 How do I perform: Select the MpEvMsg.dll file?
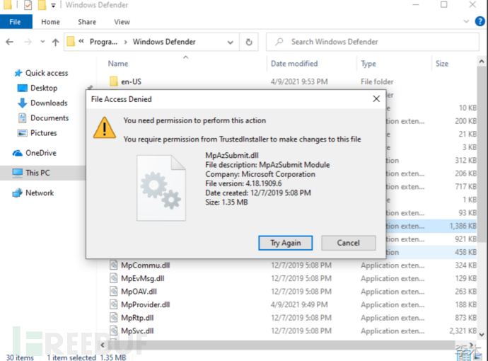point(143,278)
